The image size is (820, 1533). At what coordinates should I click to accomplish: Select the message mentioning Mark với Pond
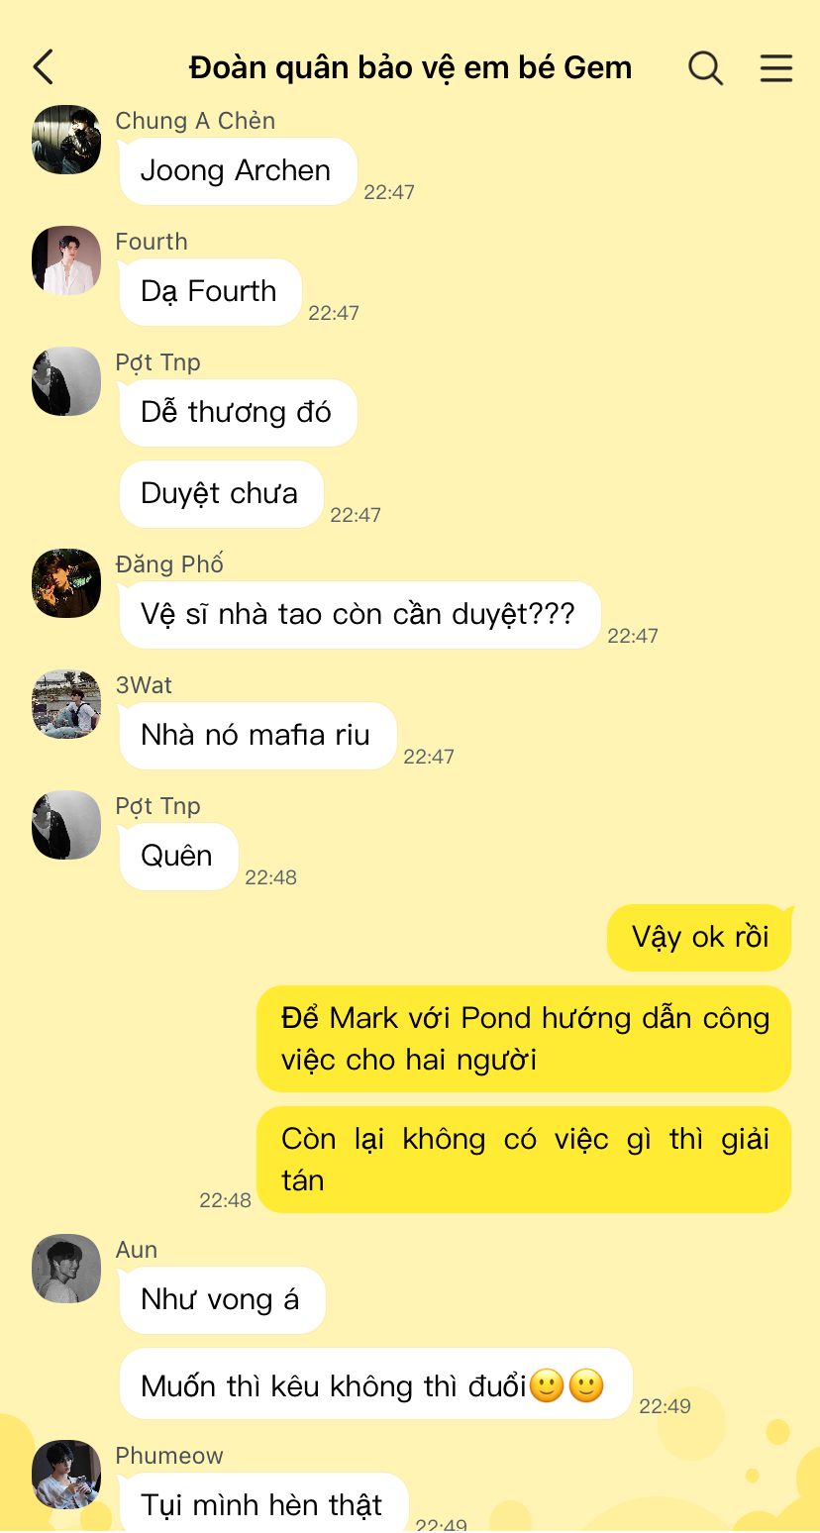click(524, 1039)
